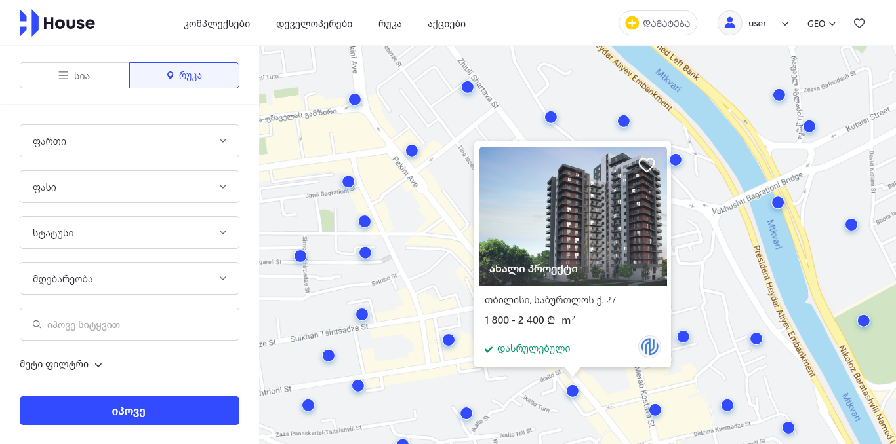The height and width of the screenshot is (444, 896).
Task: Open აქციები promotions link
Action: click(447, 24)
